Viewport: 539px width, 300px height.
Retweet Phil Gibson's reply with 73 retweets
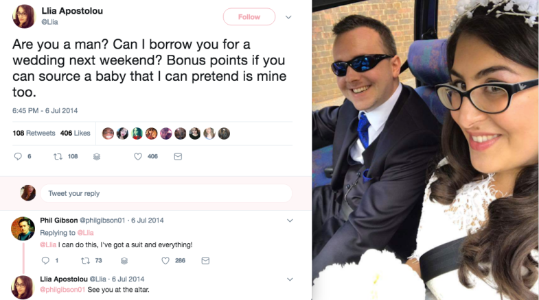(x=85, y=260)
